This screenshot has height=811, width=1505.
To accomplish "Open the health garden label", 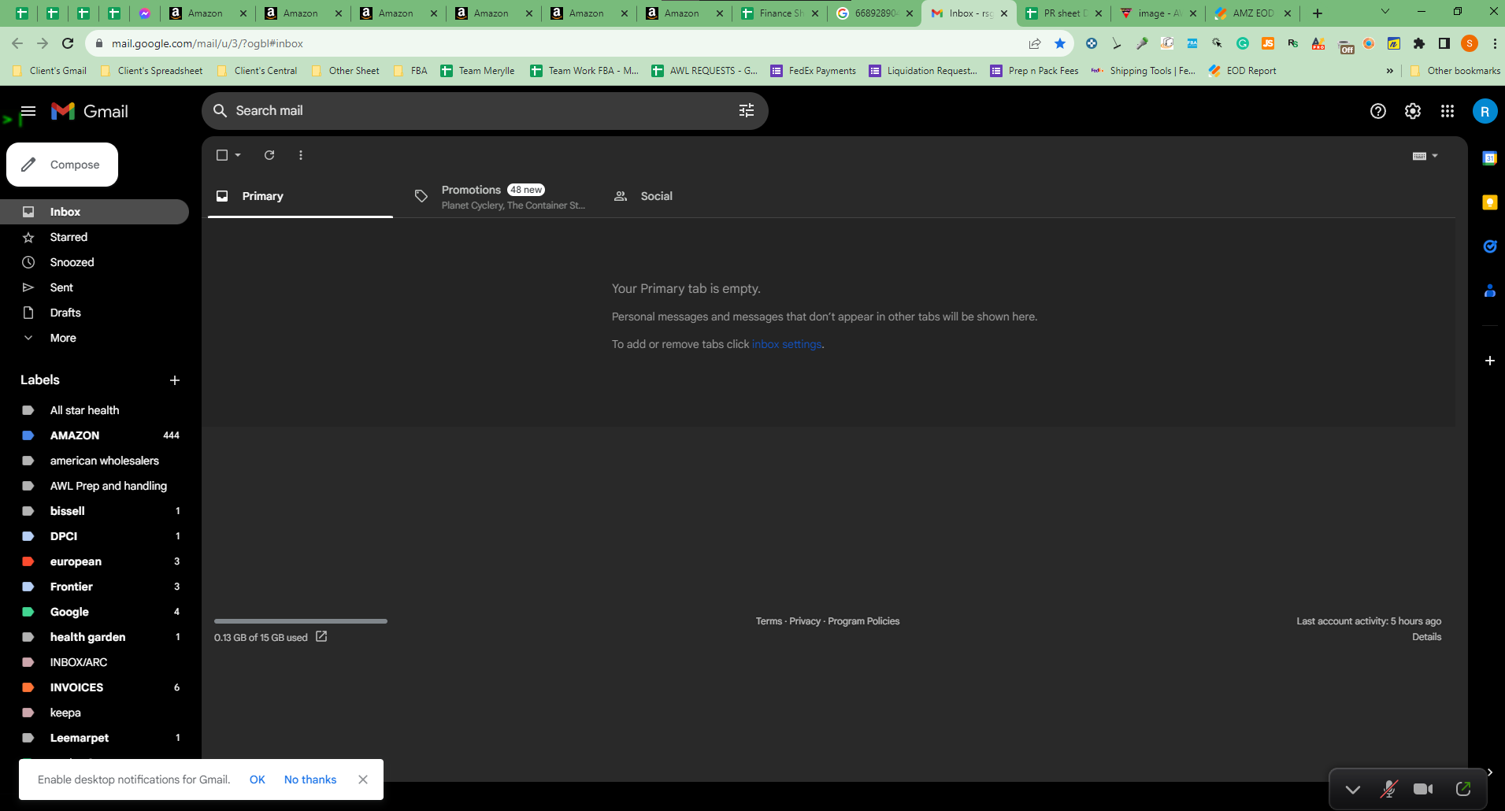I will click(x=95, y=637).
